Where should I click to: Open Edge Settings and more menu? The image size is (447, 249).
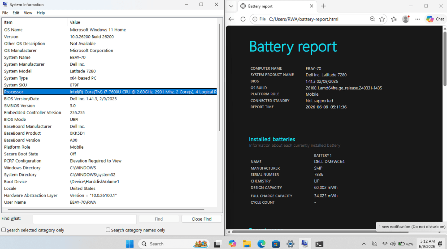pos(417,19)
